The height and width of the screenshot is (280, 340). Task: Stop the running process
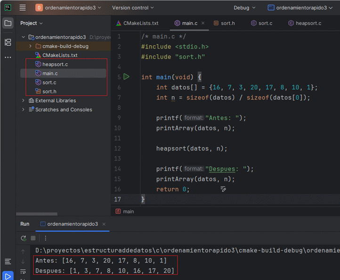(x=33, y=238)
